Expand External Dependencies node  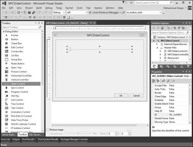(157, 44)
